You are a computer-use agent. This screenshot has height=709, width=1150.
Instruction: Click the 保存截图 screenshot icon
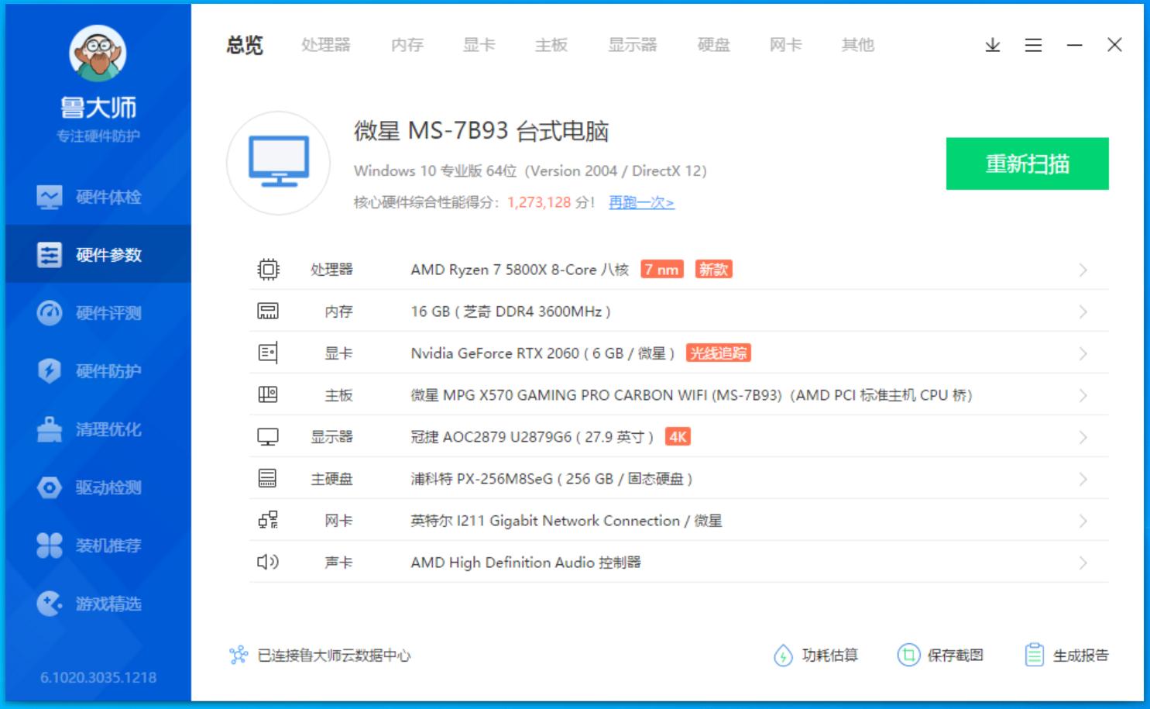(x=910, y=654)
